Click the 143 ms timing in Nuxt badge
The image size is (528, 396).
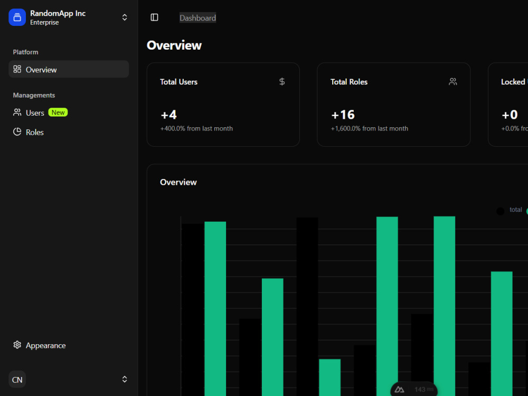(x=423, y=390)
